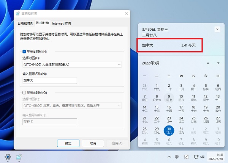228x163 pixels.
Task: Click the volume speaker icon
Action: point(203,157)
